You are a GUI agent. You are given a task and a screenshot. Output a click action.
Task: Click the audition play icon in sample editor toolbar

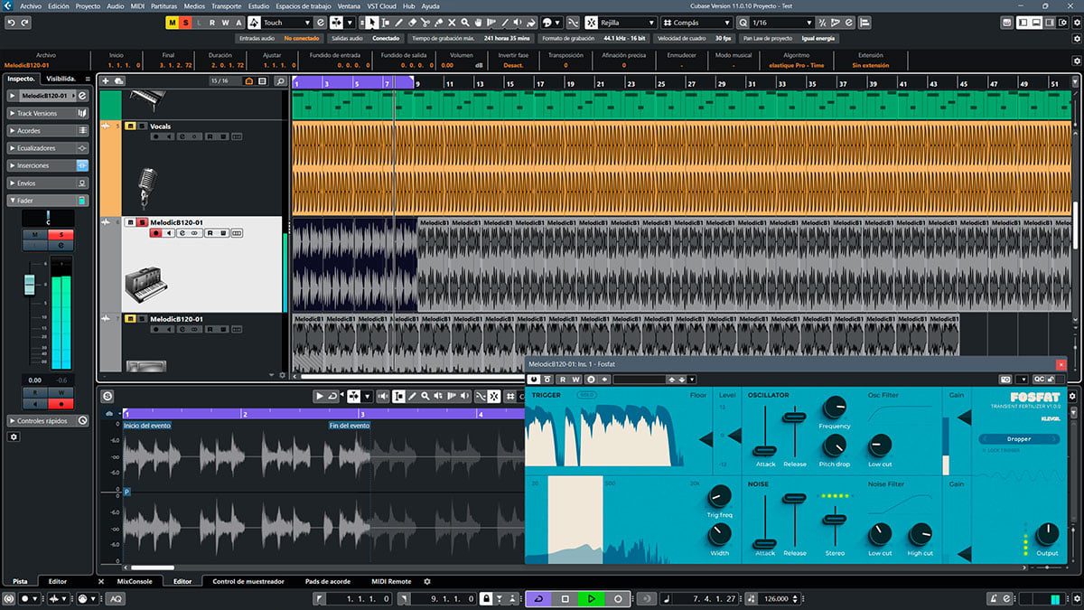pos(320,396)
